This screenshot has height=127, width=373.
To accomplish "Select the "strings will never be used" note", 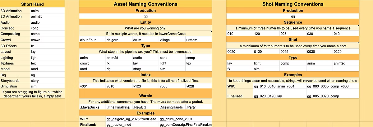I will (293, 81).
